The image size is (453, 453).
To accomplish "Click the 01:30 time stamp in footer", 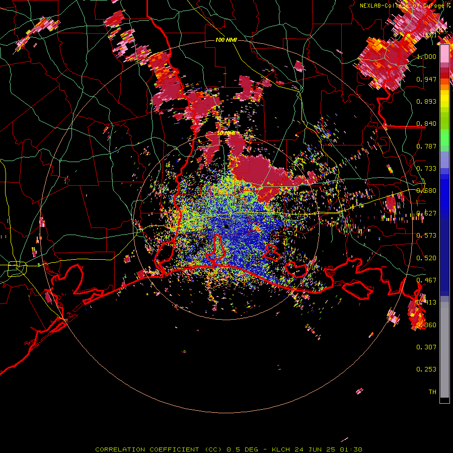I will click(351, 449).
